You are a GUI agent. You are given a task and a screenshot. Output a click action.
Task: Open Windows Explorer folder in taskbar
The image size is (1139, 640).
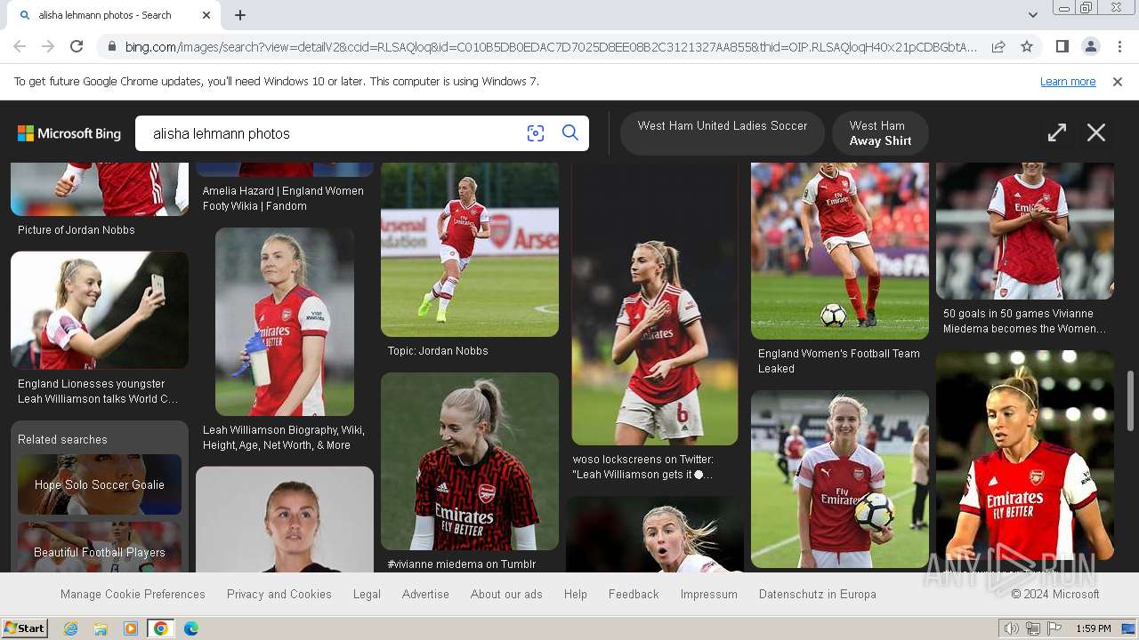(101, 628)
